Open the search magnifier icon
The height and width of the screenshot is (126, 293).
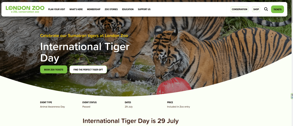pyautogui.click(x=266, y=9)
